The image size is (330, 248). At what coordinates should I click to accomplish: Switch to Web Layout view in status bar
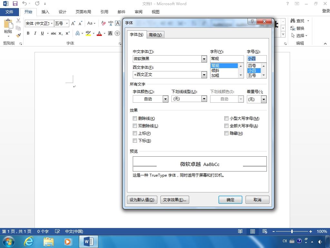point(265,231)
